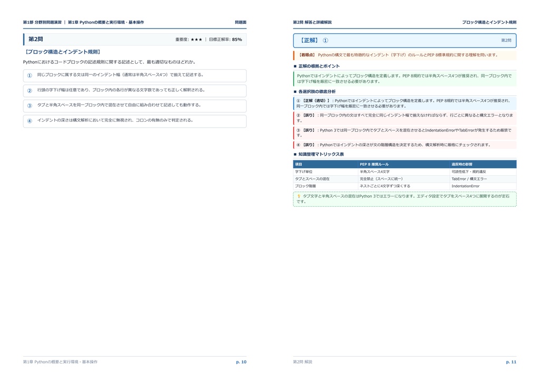Click the p. 10 page number
This screenshot has height=382, width=540.
(x=241, y=362)
